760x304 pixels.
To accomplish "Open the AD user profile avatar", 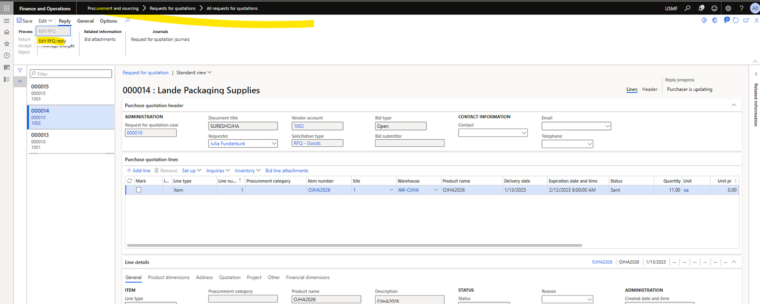I will [755, 8].
